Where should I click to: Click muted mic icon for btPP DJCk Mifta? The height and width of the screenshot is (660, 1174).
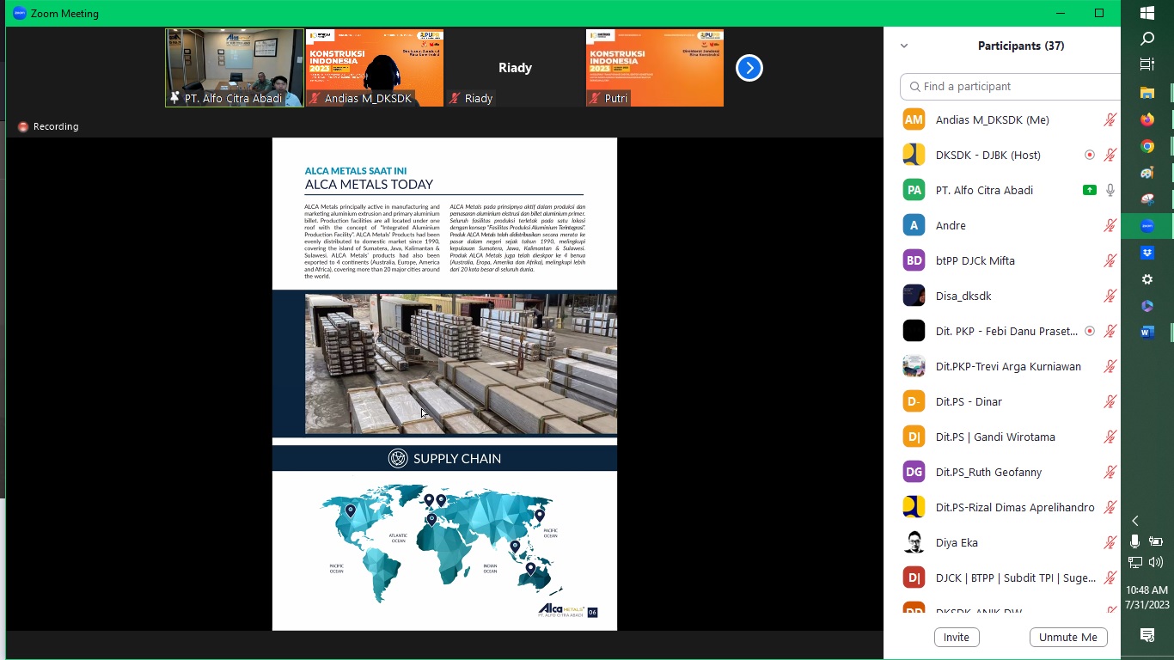[x=1110, y=260]
